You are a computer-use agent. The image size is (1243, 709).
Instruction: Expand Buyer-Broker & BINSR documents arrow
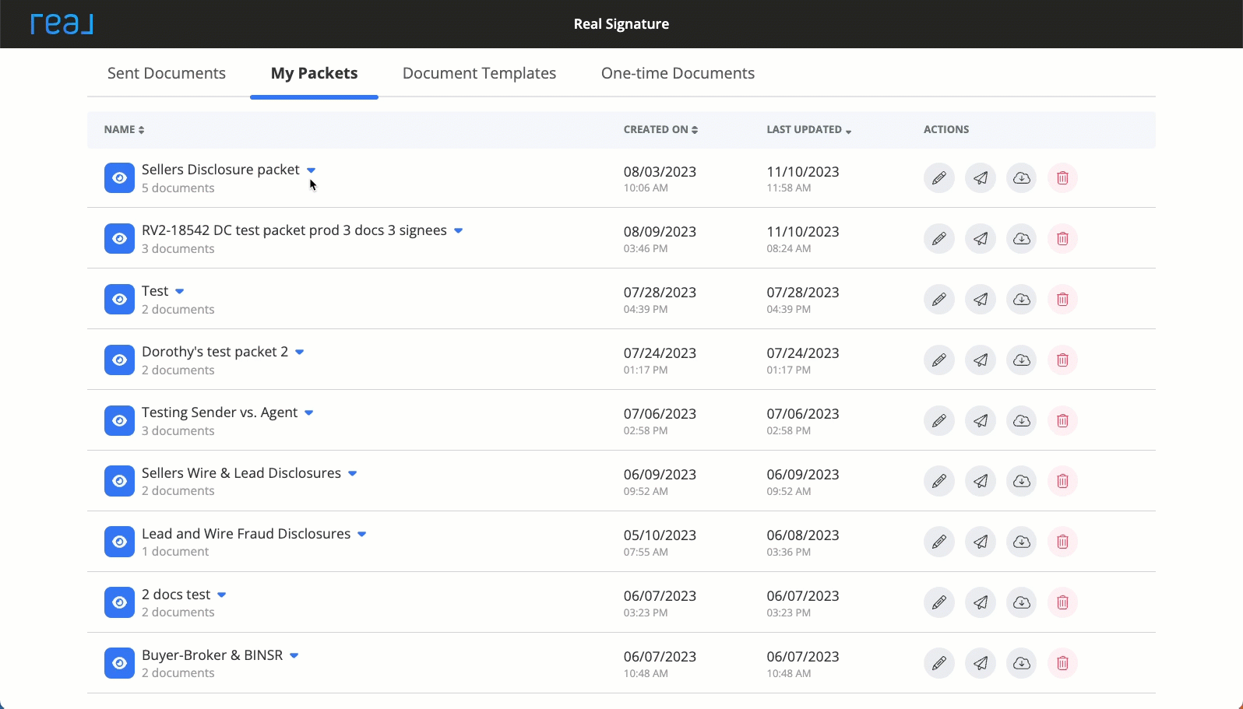(294, 656)
